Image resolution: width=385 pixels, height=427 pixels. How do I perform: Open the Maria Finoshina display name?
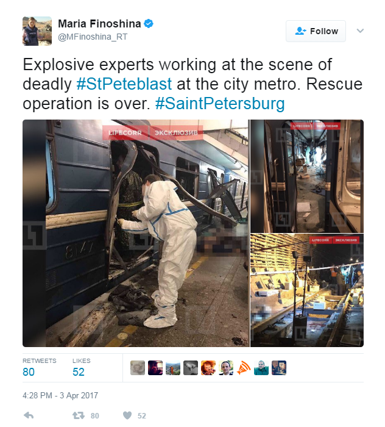pyautogui.click(x=99, y=24)
